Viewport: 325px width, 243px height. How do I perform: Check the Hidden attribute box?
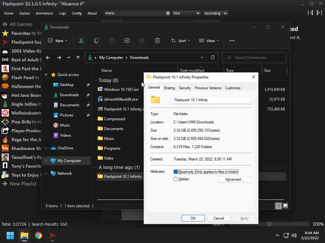pyautogui.click(x=176, y=179)
